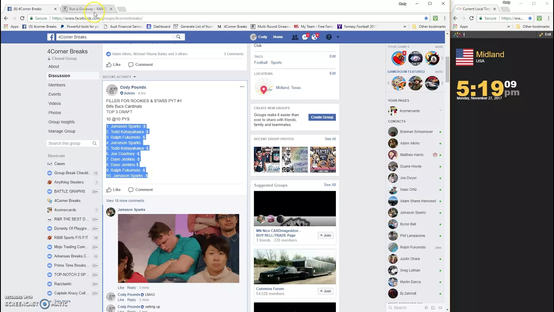554x312 pixels.
Task: Select Discussion in group sidebar
Action: click(59, 75)
